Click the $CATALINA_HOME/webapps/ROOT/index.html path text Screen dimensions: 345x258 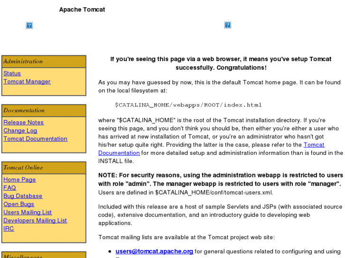tap(188, 105)
